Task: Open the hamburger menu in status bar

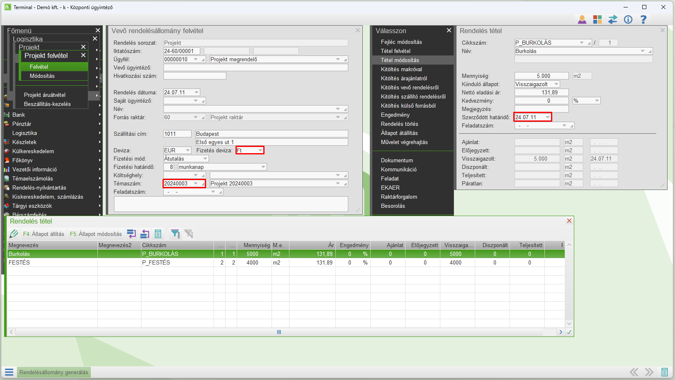Action: pyautogui.click(x=9, y=372)
